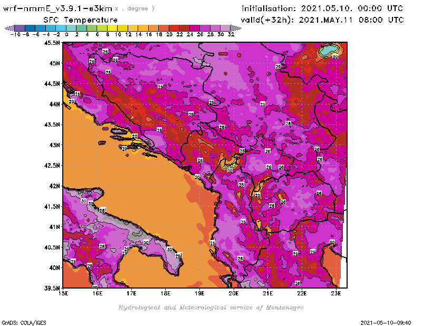Click the '43N' latitude label
422x326 pixels.
(55, 145)
